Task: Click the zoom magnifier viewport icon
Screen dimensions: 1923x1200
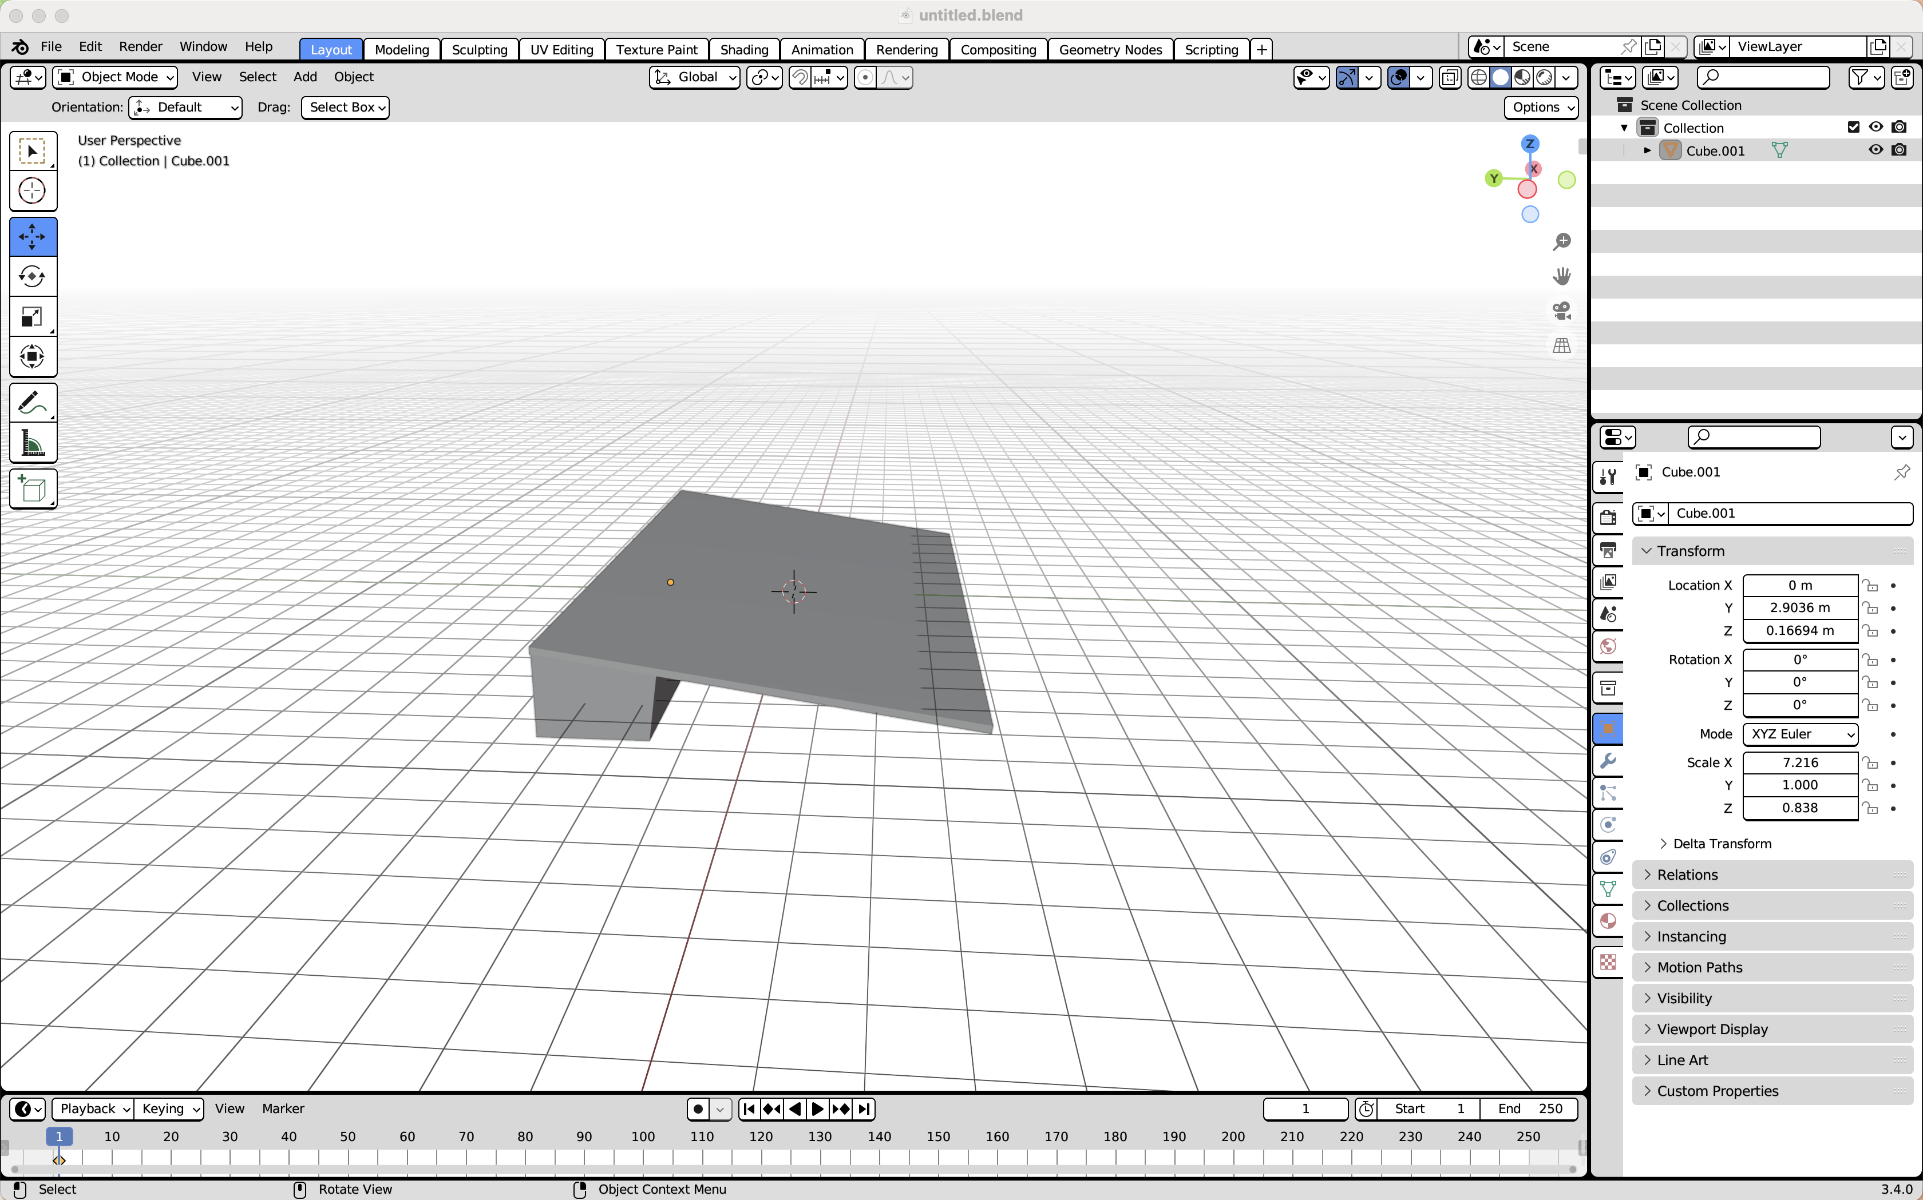Action: [1561, 241]
